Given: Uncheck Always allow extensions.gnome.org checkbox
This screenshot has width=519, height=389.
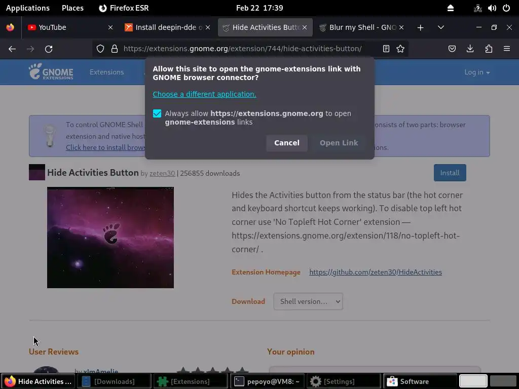Looking at the screenshot, I should 157,113.
